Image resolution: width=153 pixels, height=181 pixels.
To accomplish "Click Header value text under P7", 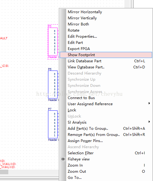I will pyautogui.click(x=53, y=140).
